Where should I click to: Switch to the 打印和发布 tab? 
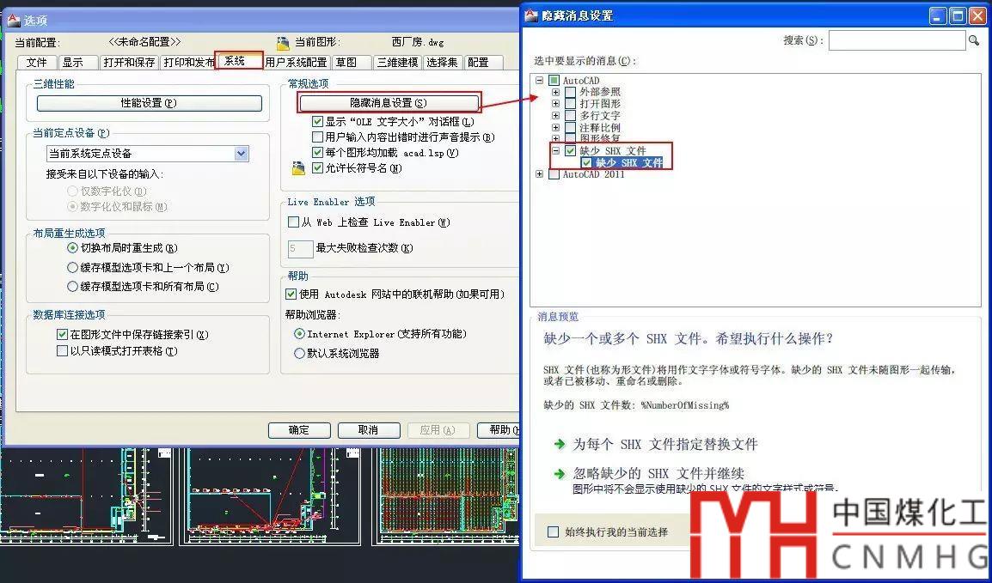(x=189, y=62)
